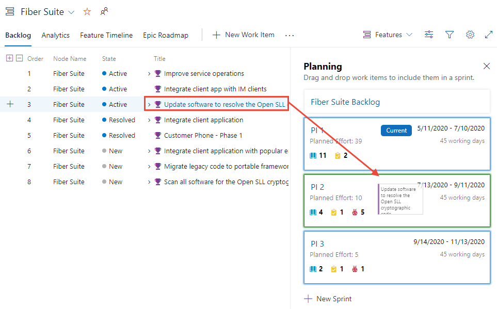Open Update software to resolve the Open SLL
The image size is (497, 309).
click(225, 105)
